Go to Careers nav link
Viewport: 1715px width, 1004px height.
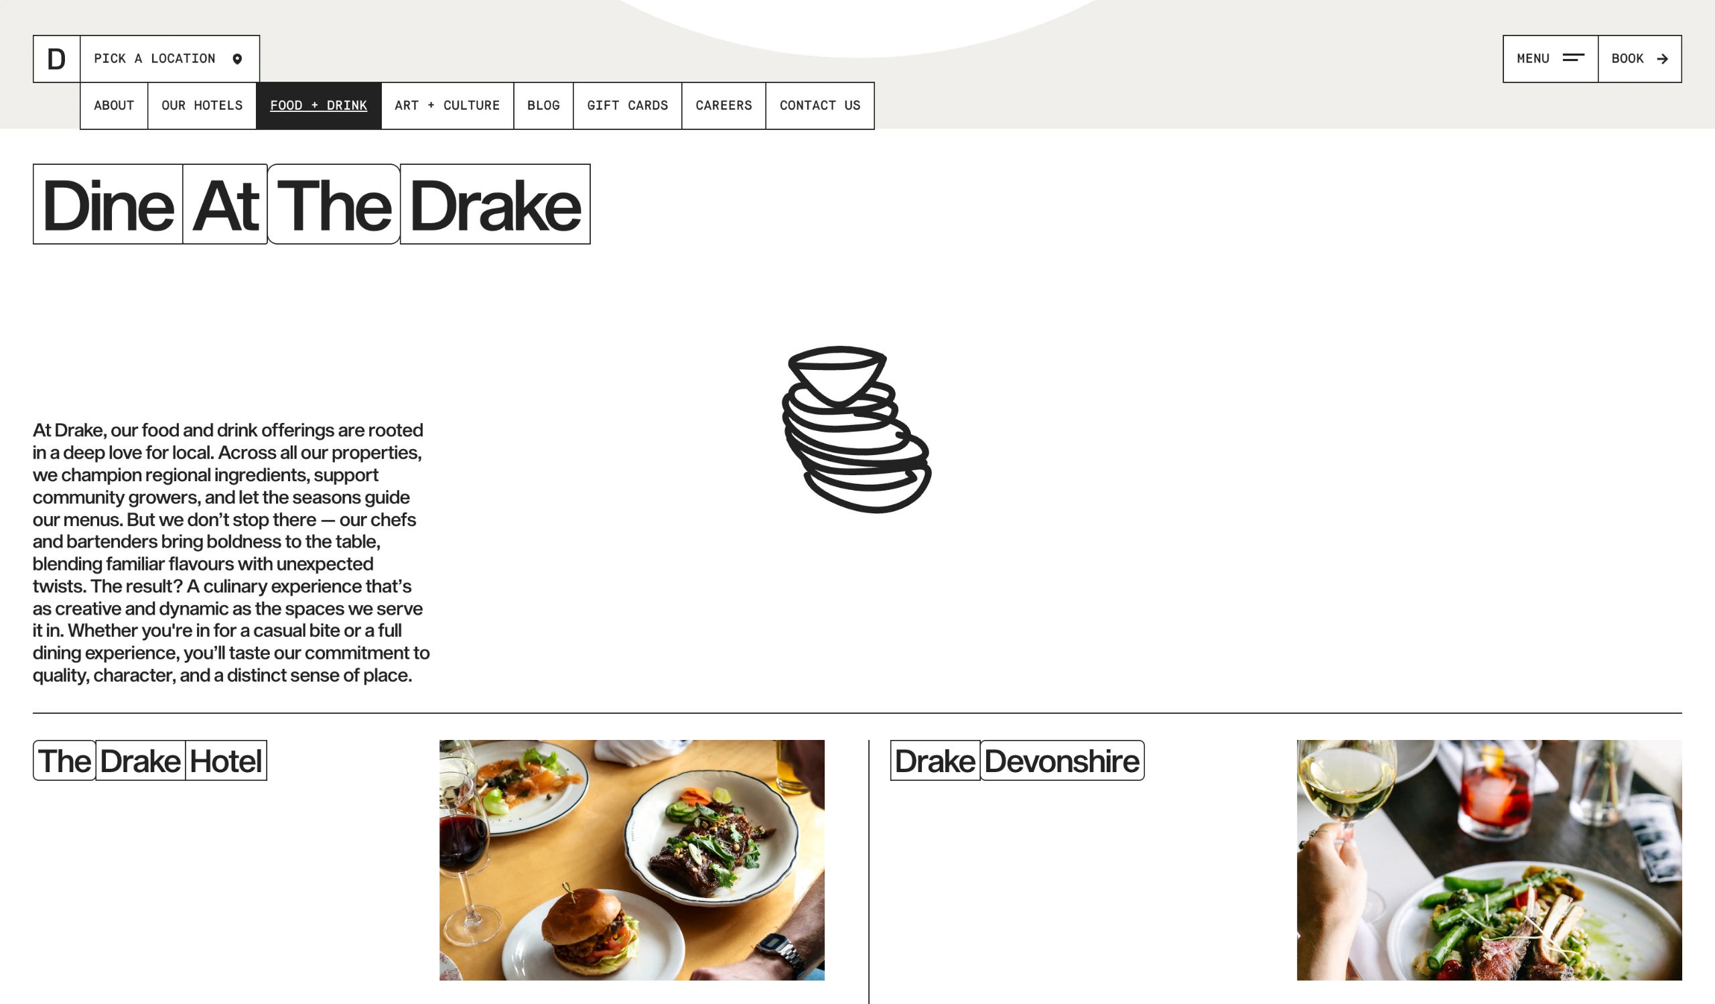724,105
